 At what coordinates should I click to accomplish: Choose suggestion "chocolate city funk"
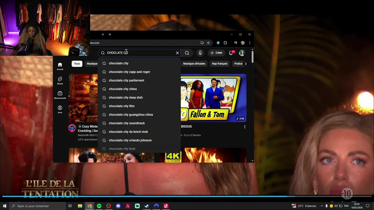139,149
